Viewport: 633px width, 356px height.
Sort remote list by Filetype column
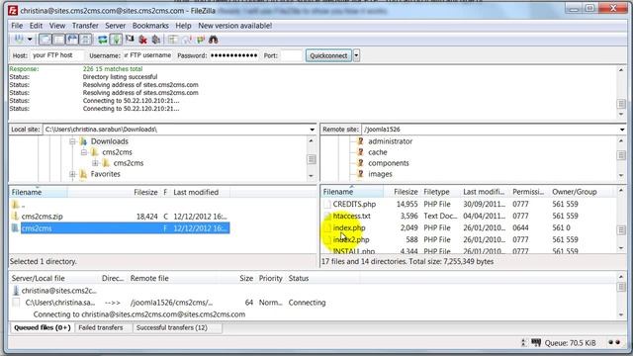440,192
